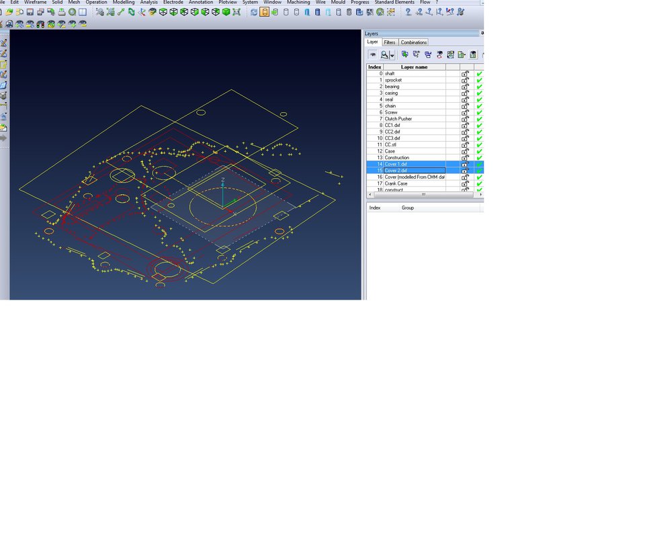Click the layer list horizontal scrollbar
Viewport: 672px width, 536px height.
423,194
